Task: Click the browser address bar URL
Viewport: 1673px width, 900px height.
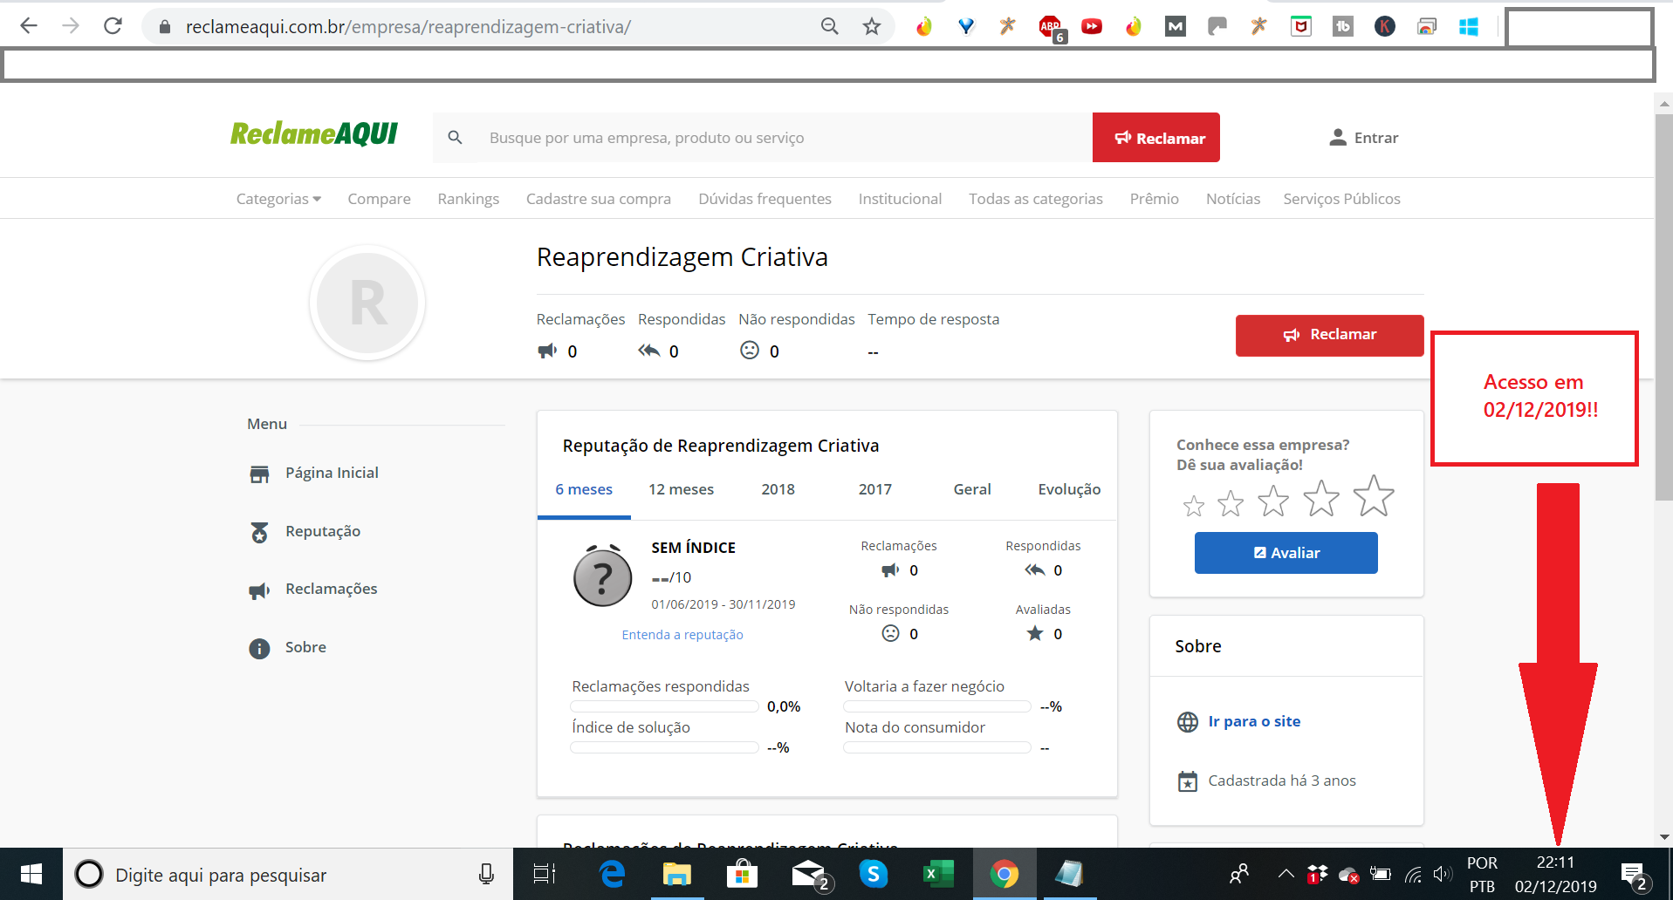Action: coord(408,27)
